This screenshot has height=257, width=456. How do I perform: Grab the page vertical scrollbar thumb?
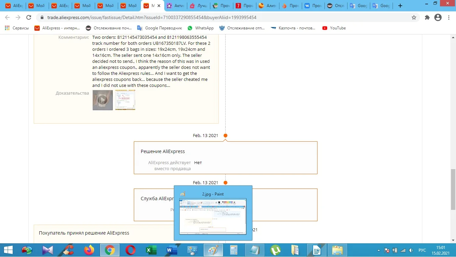453,189
